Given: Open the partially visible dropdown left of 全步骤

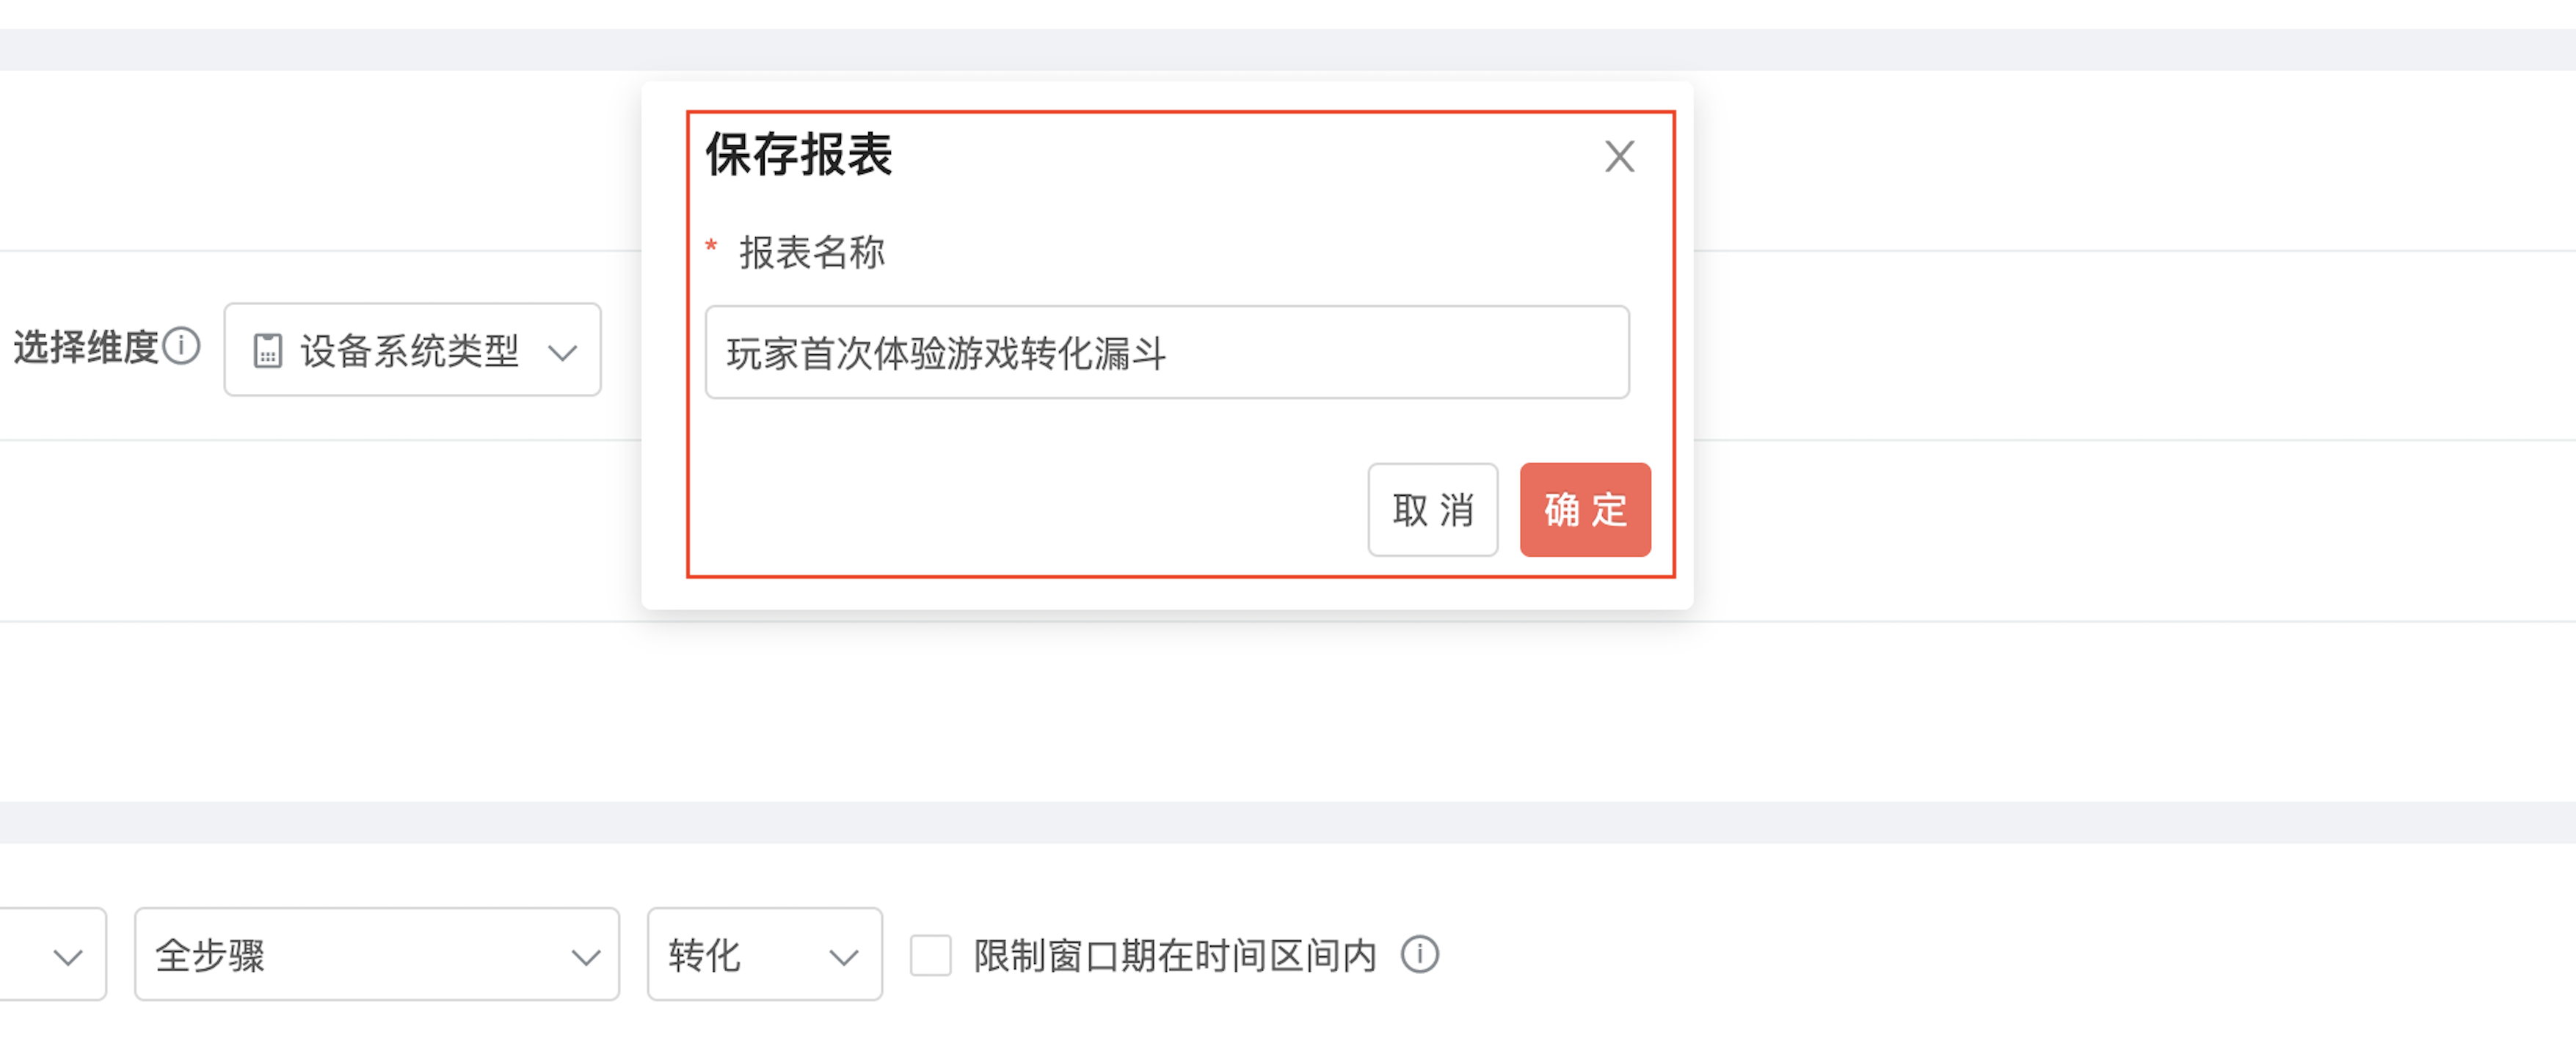Looking at the screenshot, I should click(x=52, y=954).
